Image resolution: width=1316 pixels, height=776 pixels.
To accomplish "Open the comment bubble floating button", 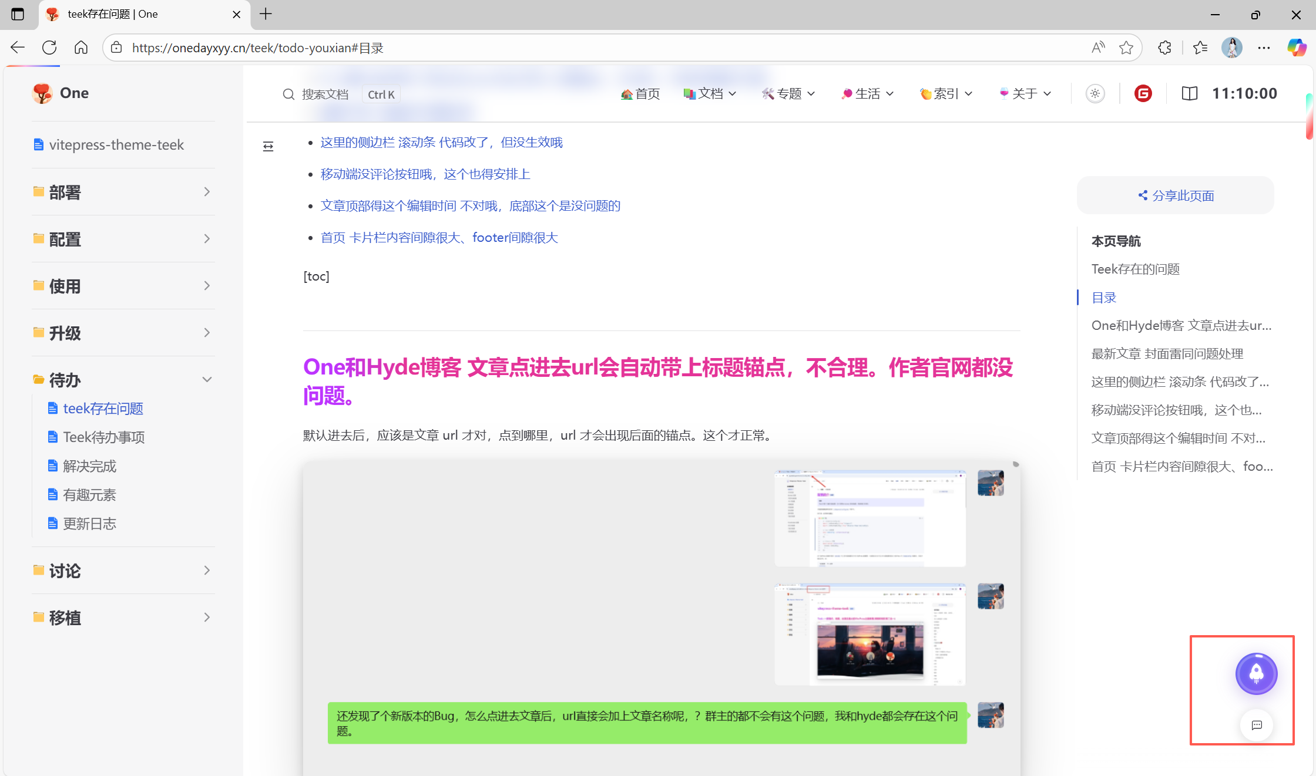I will tap(1256, 725).
